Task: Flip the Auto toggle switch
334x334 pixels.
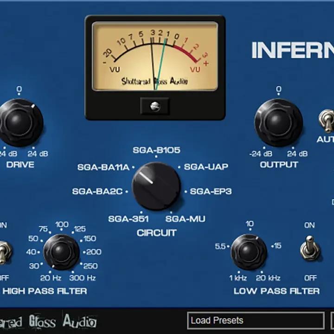Action: pos(327,121)
